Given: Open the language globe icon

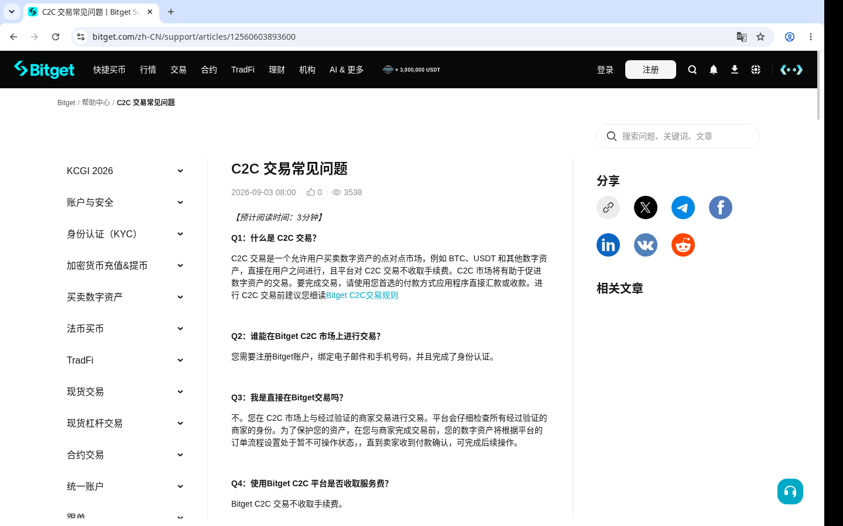Looking at the screenshot, I should 756,70.
